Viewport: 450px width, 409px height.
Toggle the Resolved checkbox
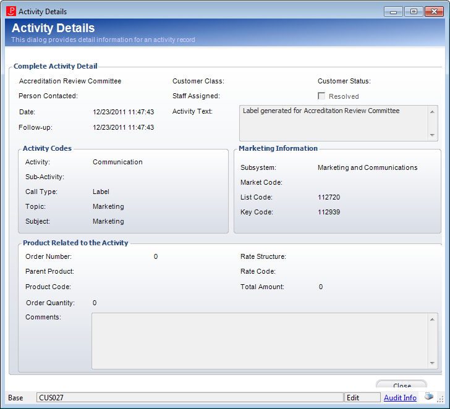coord(321,96)
